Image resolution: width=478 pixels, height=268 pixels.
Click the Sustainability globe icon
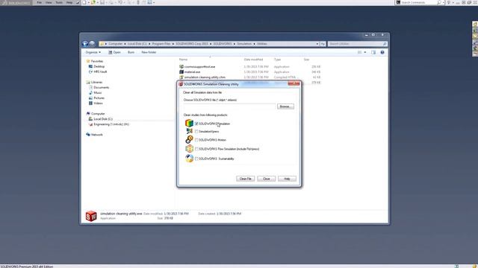tap(189, 159)
